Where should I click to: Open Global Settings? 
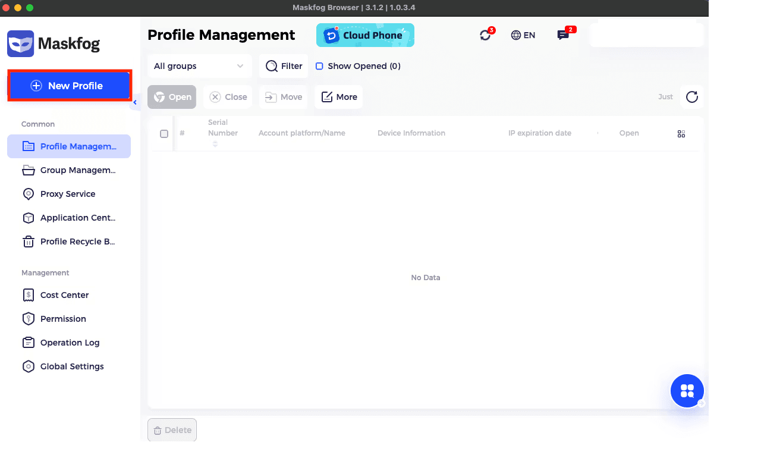coord(69,366)
